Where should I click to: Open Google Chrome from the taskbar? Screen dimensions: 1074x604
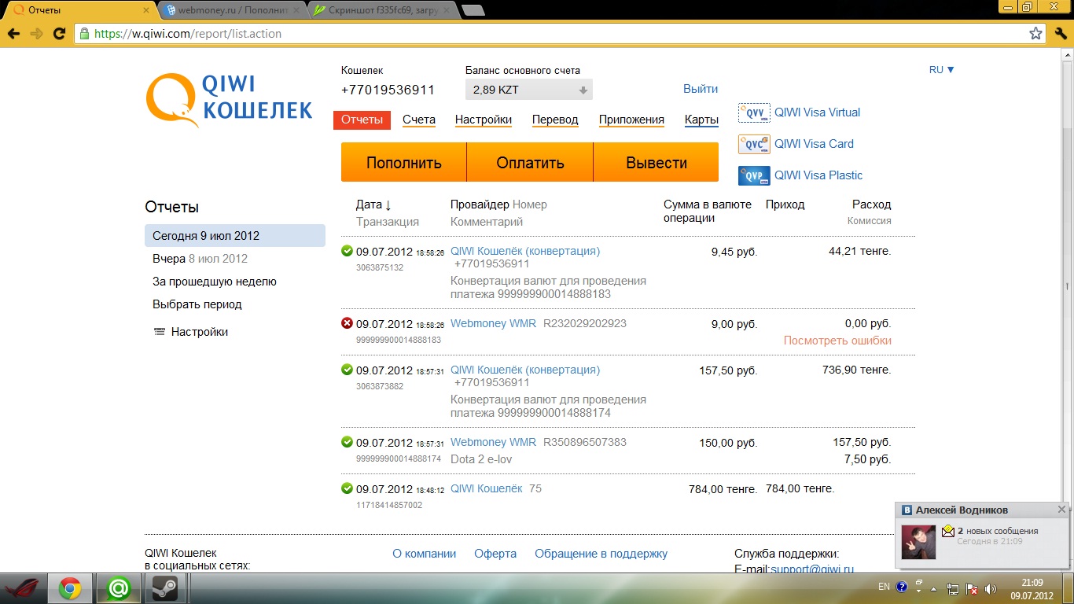[70, 588]
